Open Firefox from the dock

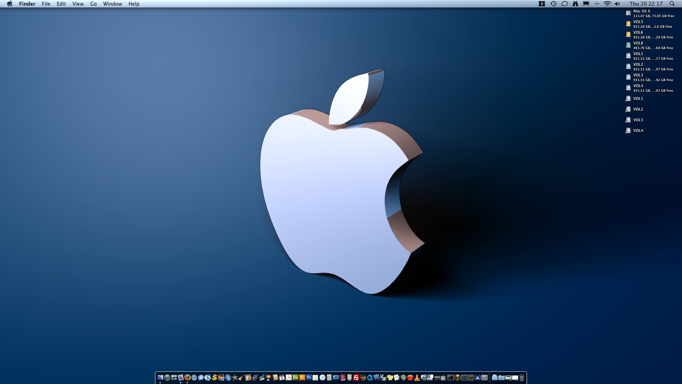tap(187, 378)
